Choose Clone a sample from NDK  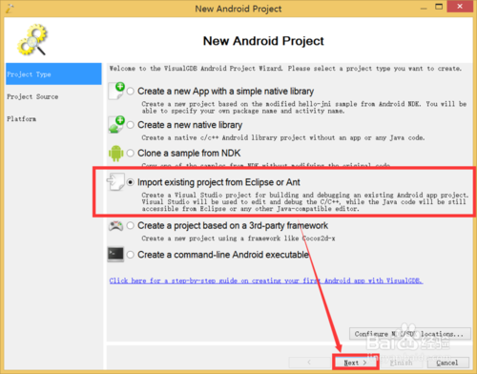pyautogui.click(x=131, y=154)
